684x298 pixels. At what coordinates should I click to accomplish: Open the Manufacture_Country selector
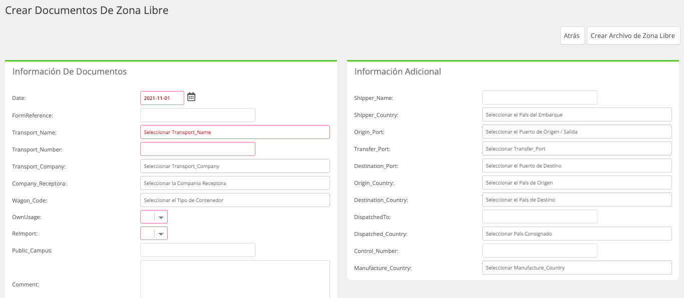point(577,267)
